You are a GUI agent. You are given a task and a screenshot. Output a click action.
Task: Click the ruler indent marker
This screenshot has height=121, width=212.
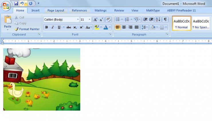point(2,41)
